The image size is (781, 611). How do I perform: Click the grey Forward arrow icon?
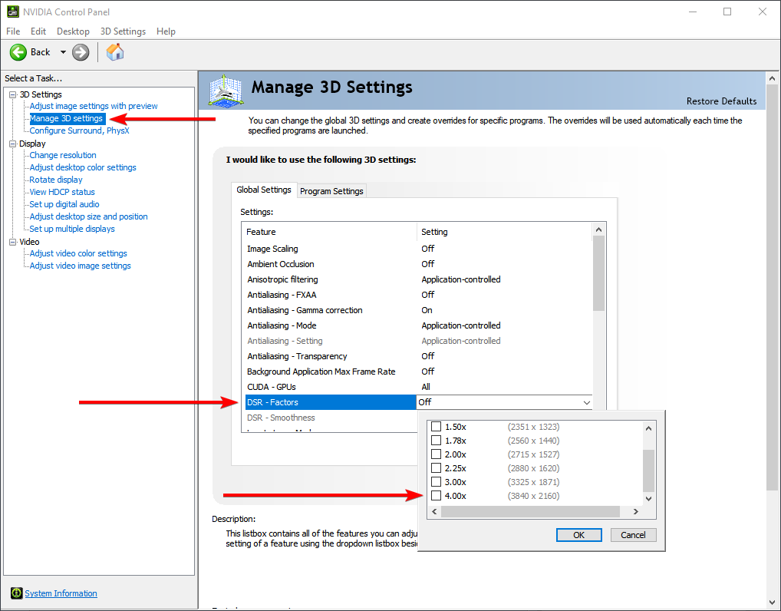point(81,52)
